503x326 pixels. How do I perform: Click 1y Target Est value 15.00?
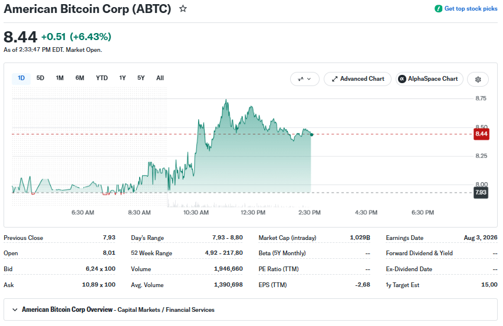click(489, 285)
